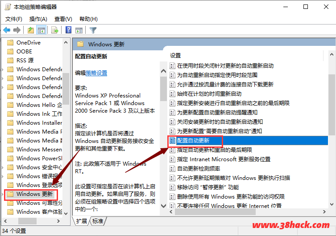The image size is (336, 236).
Task: Expand the Windows 更新 tree node arrow
Action: 3,194
